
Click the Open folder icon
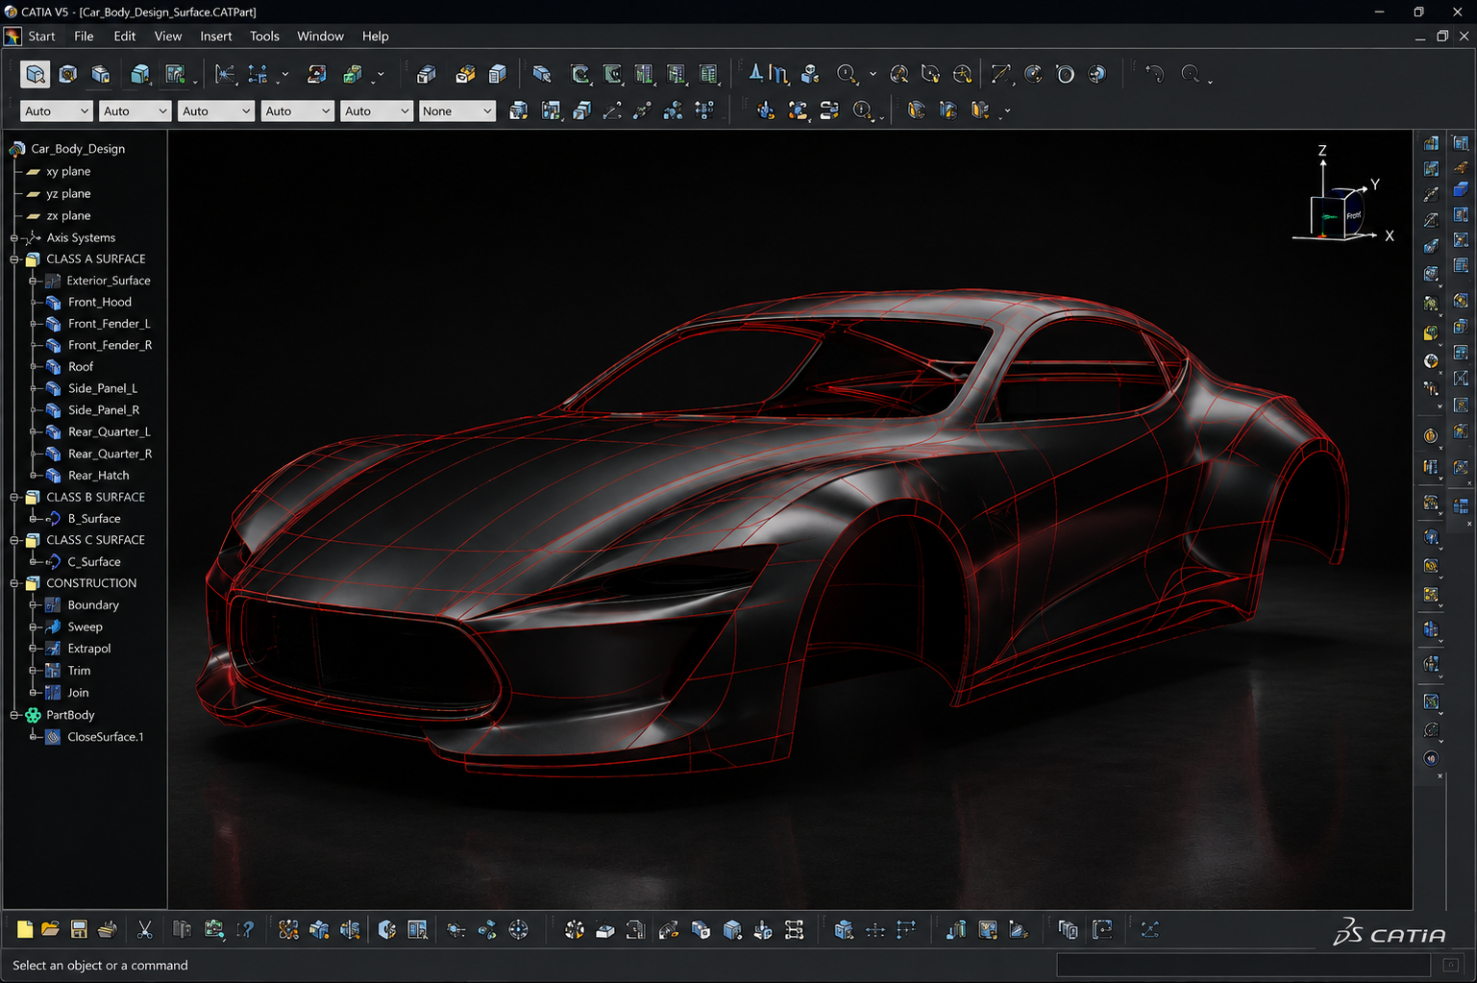pos(50,929)
